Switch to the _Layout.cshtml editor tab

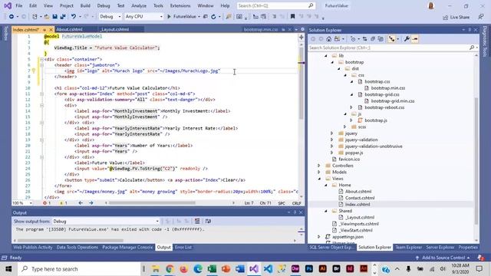[114, 29]
